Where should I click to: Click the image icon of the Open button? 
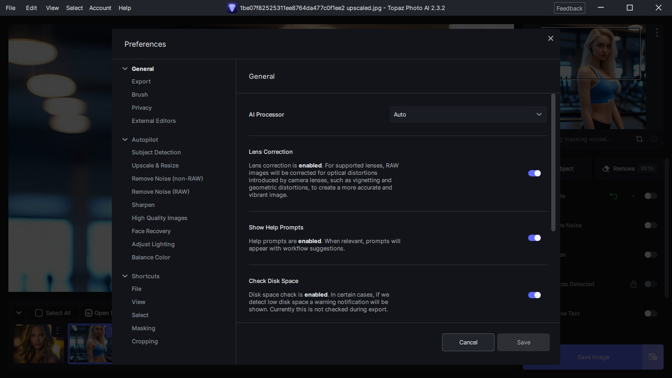(89, 313)
